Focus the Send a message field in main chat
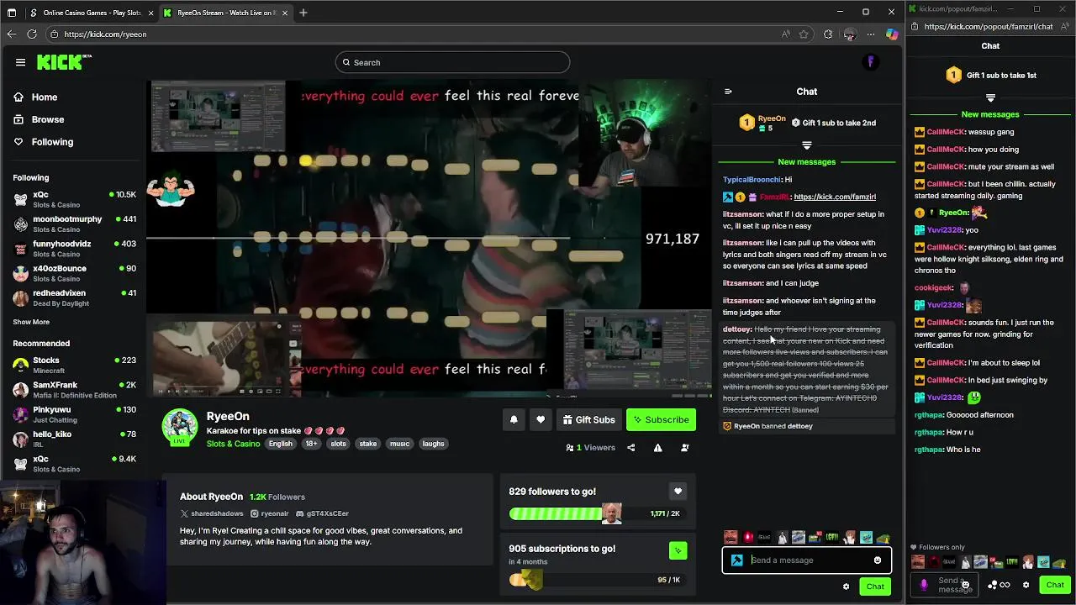 [807, 560]
